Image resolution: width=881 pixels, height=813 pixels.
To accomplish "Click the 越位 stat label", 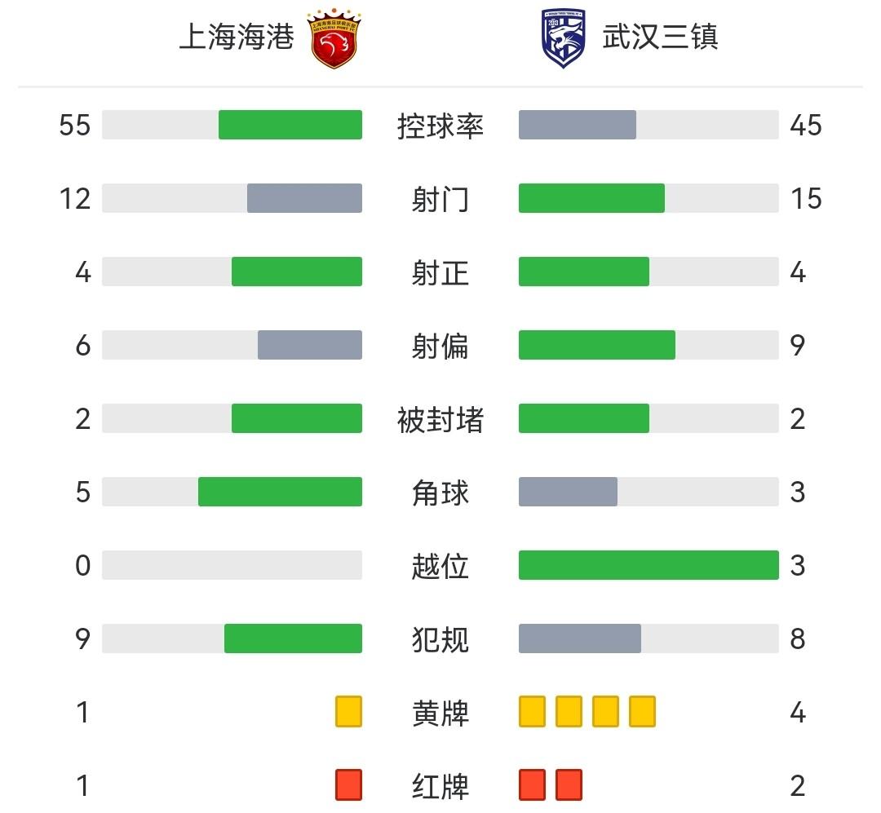I will (x=440, y=566).
